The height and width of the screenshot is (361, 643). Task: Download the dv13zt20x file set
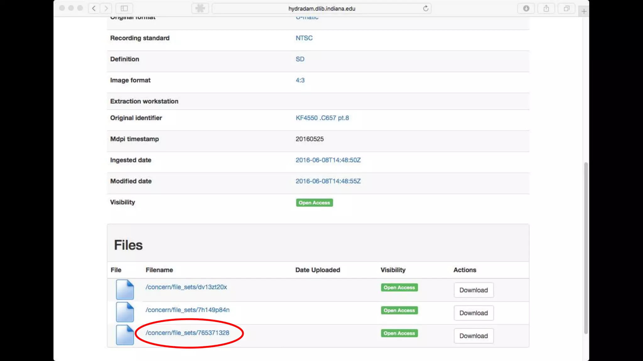pos(473,290)
